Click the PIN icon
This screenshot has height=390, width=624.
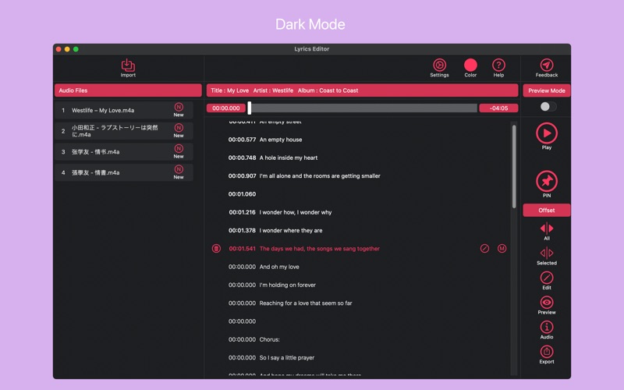(547, 182)
